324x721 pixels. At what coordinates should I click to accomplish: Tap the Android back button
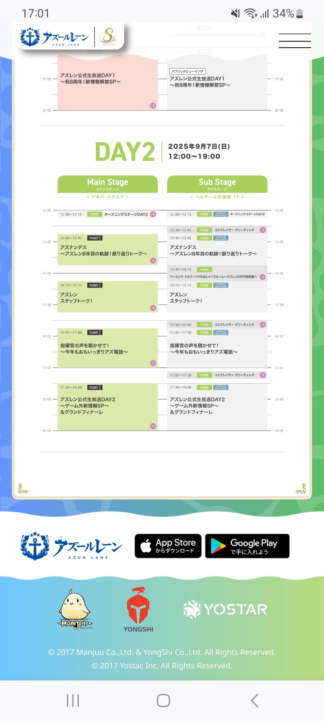255,700
